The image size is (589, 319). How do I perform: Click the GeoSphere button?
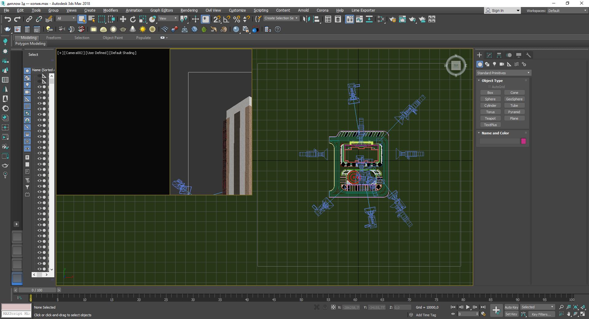pyautogui.click(x=514, y=99)
